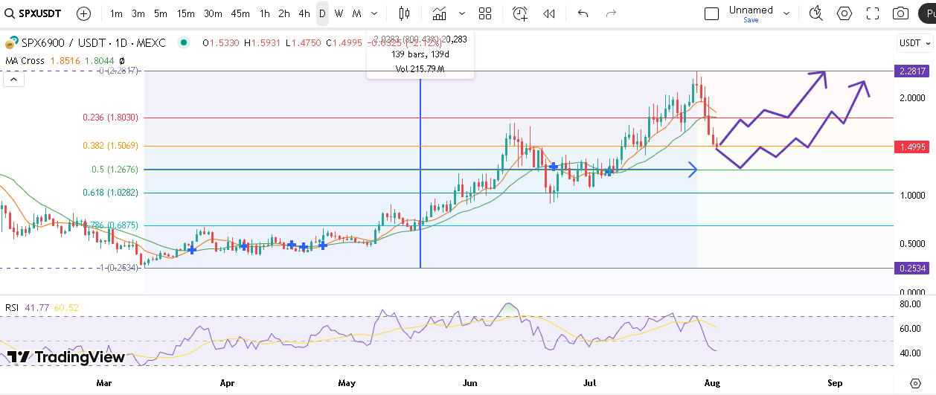The height and width of the screenshot is (395, 936).
Task: Open the USDT currency dropdown
Action: coord(914,43)
